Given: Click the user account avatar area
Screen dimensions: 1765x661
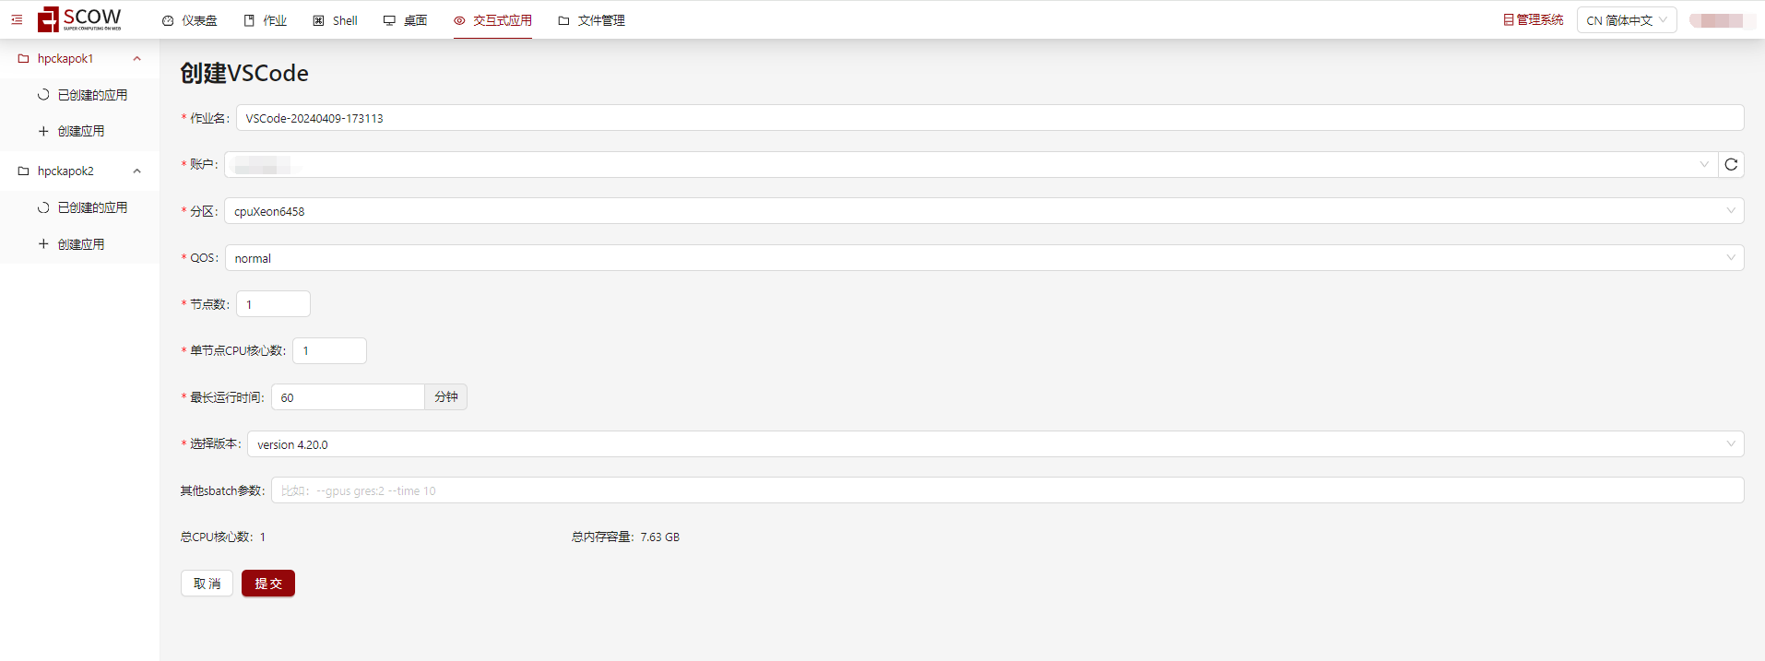Looking at the screenshot, I should click(x=1721, y=20).
